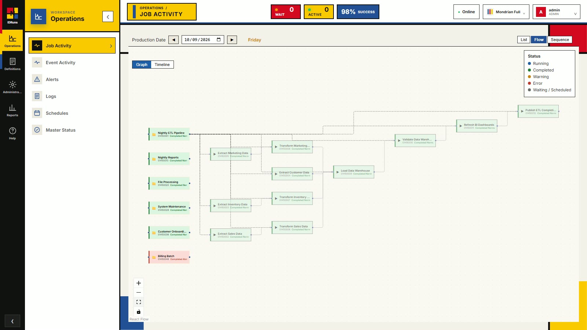Open the Operations section in left rail
The height and width of the screenshot is (330, 587).
click(12, 41)
